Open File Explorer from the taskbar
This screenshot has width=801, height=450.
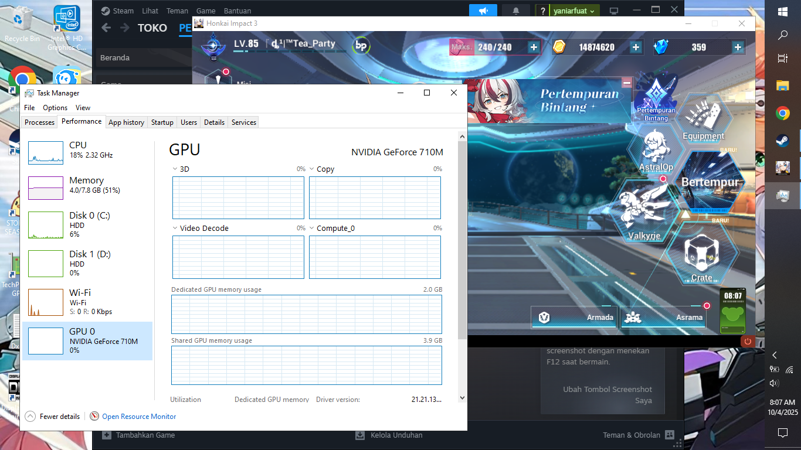(782, 86)
